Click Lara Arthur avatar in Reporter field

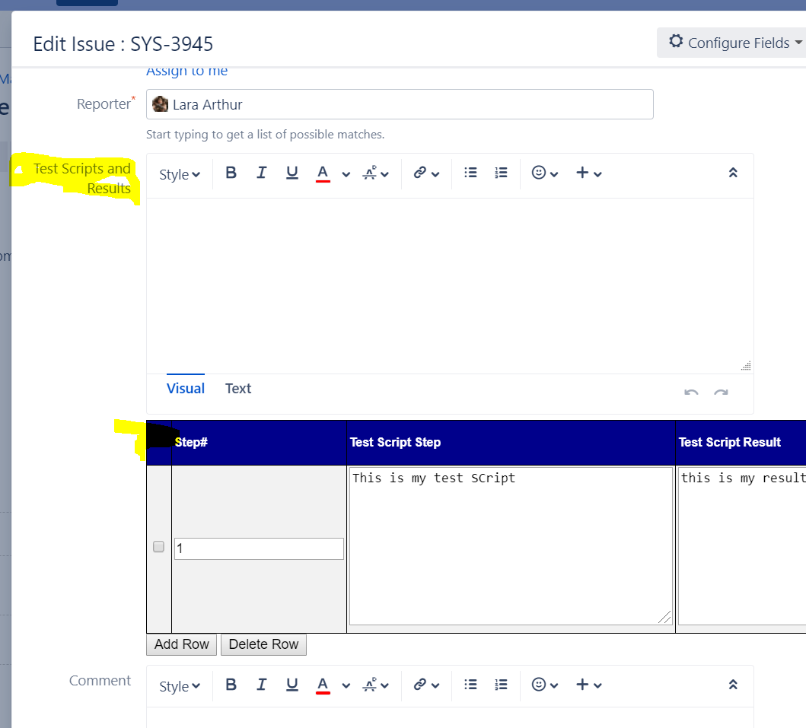click(x=161, y=103)
